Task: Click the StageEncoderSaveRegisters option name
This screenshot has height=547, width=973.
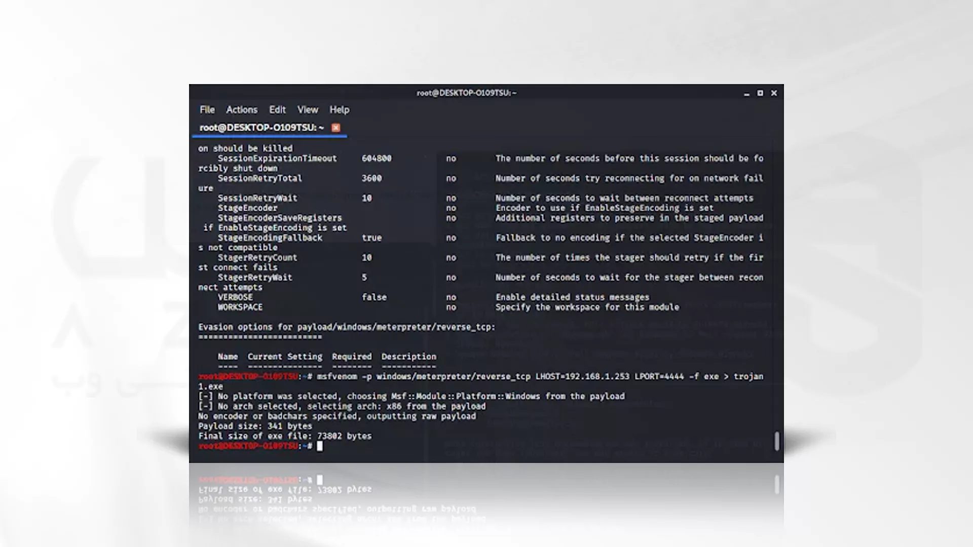Action: coord(280,218)
